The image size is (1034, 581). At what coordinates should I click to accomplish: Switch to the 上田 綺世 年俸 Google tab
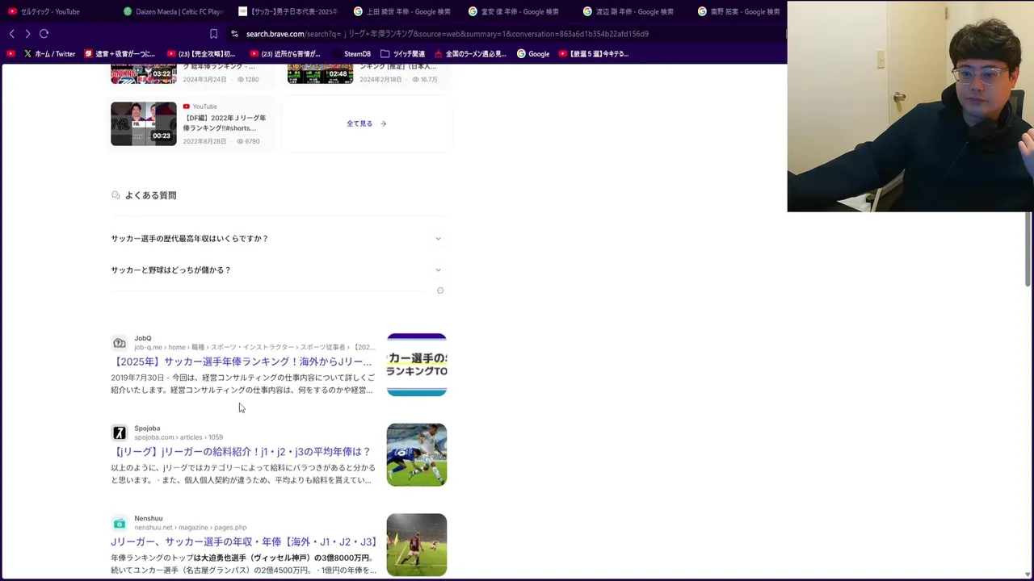click(402, 11)
